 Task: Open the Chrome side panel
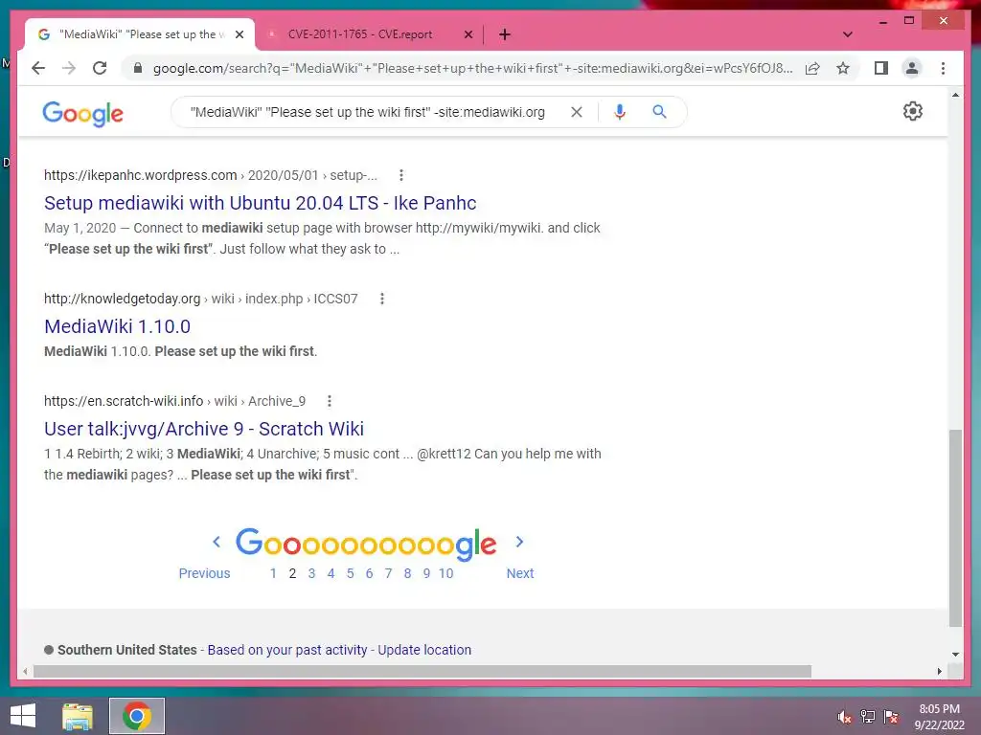pos(881,68)
